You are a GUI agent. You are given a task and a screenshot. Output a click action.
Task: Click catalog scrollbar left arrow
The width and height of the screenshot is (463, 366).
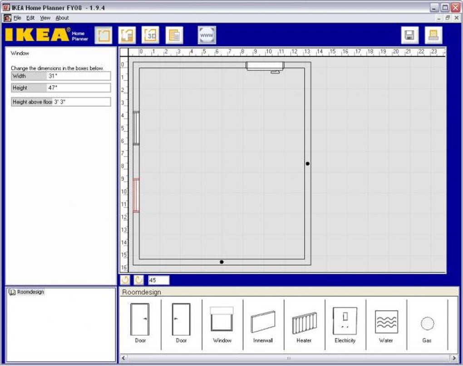tap(123, 358)
